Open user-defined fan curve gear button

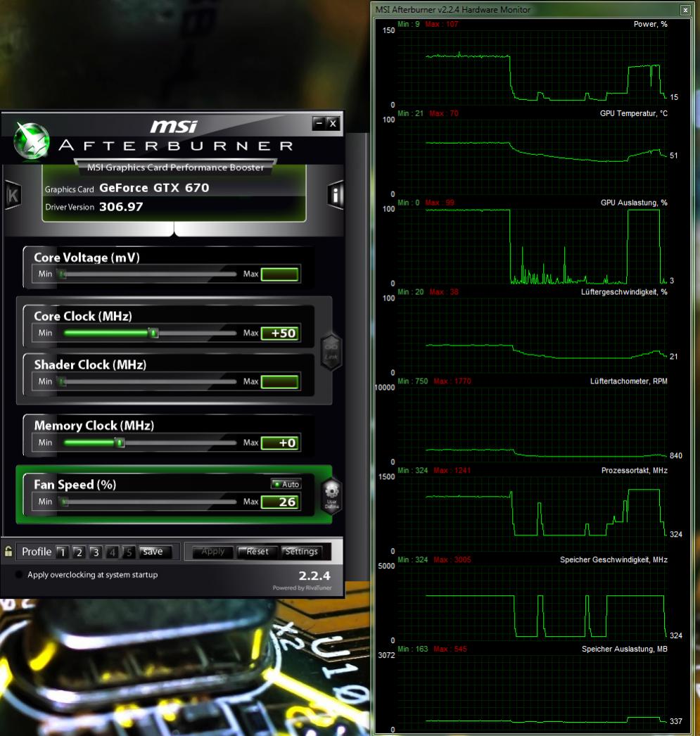[331, 495]
